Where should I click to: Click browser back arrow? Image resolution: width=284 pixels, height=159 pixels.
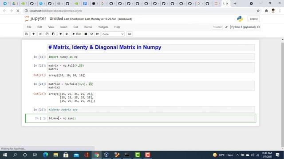(x=4, y=11)
